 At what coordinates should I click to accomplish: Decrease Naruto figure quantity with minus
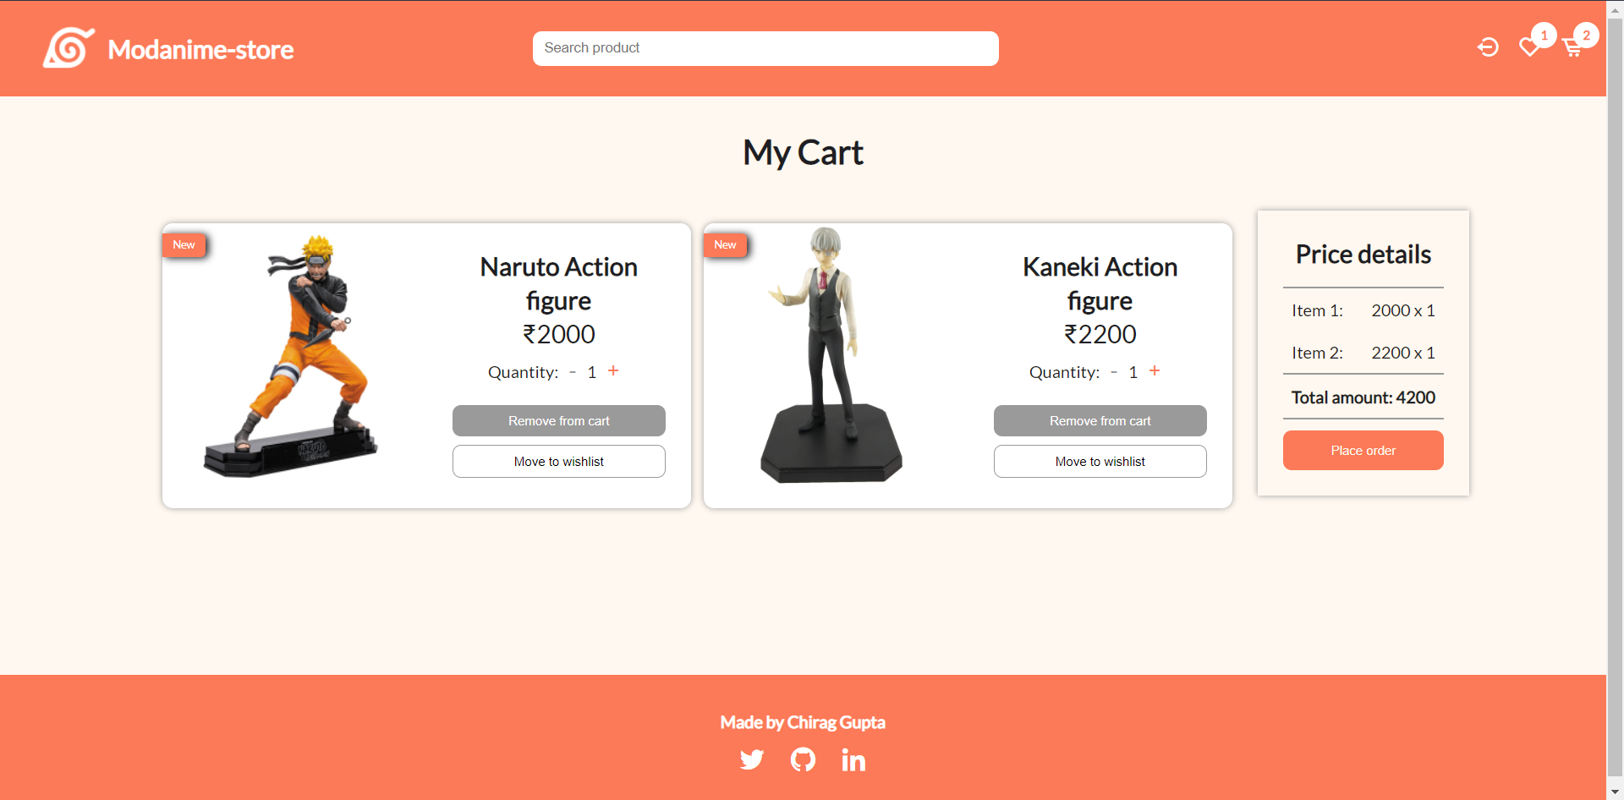point(573,372)
